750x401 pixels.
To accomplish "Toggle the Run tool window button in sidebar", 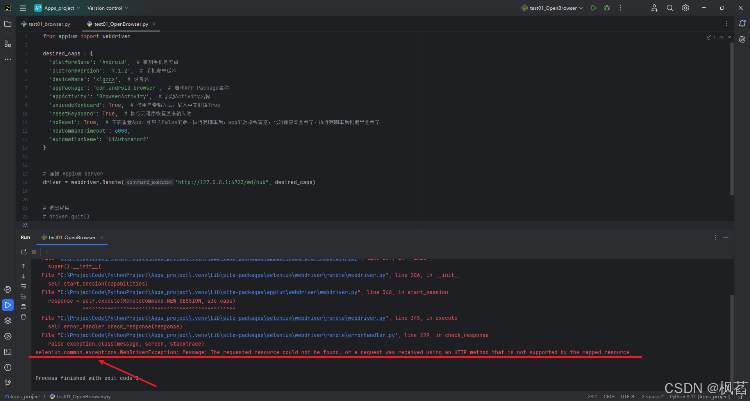I will point(8,305).
